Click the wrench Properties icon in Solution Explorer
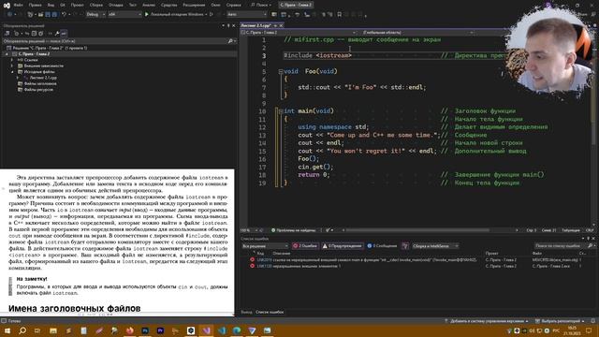The image size is (599, 337). coord(57,34)
